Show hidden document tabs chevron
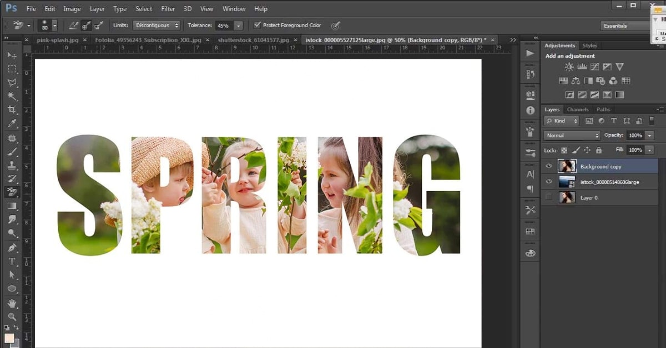 pyautogui.click(x=513, y=40)
